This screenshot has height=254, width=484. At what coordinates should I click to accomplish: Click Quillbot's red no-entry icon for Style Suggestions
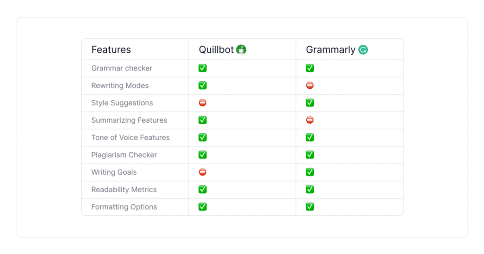[x=202, y=102]
